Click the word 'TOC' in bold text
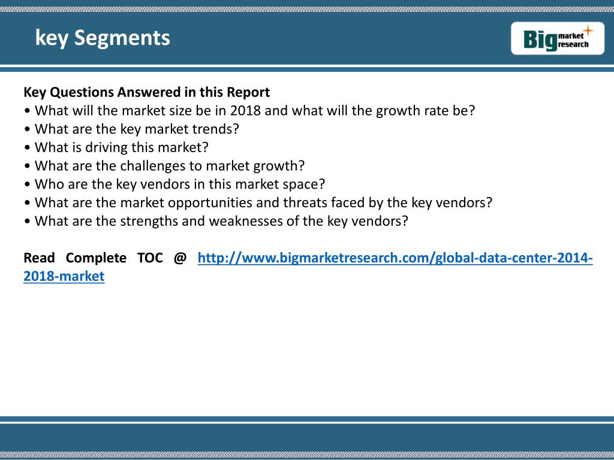Screen dimensions: 614x460 (150, 258)
